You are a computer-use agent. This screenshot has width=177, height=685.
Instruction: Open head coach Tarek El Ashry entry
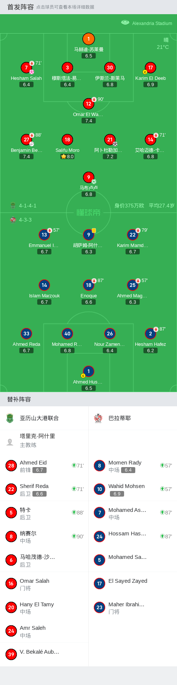point(44,441)
